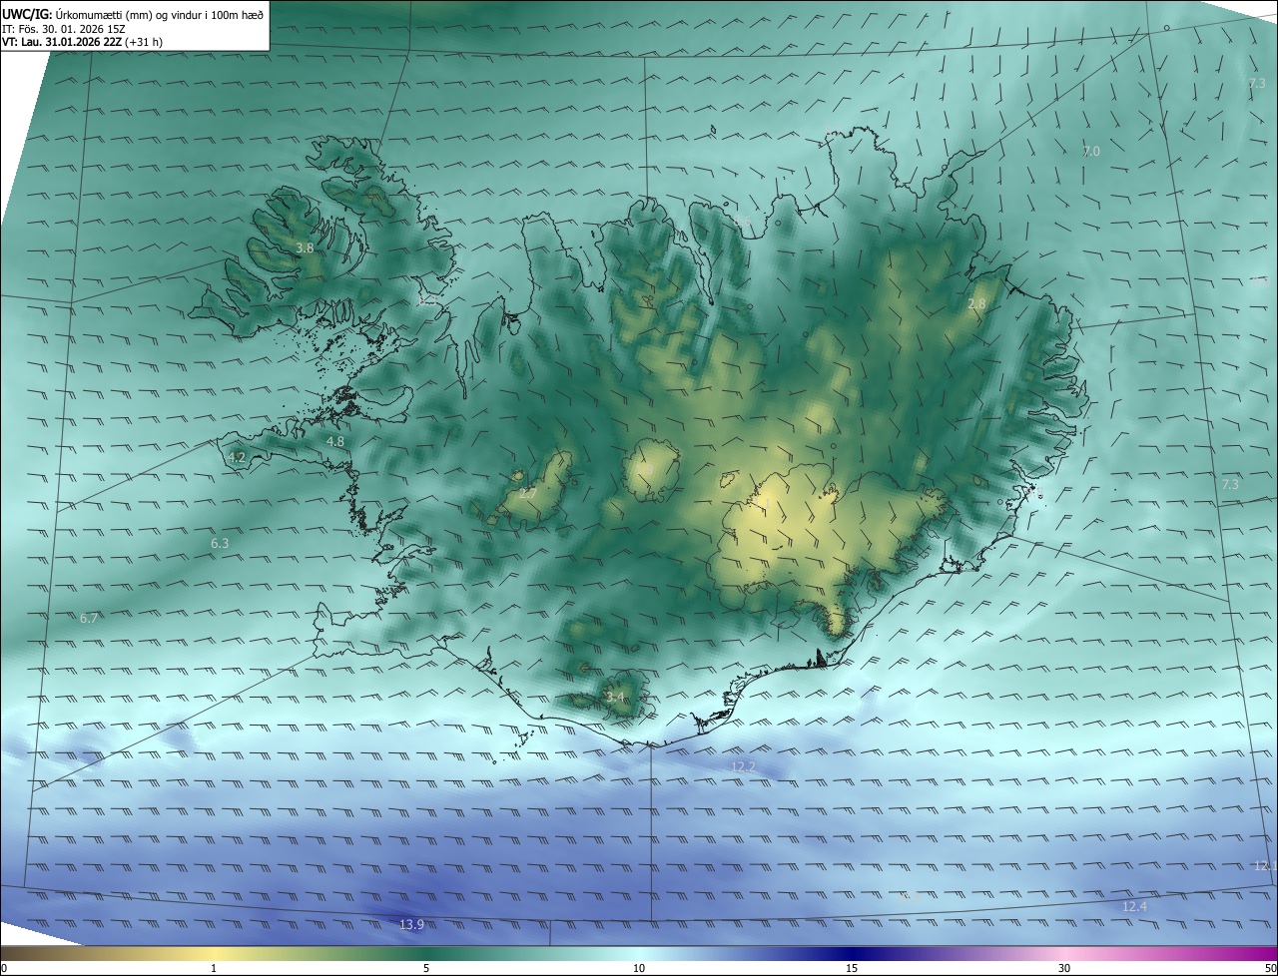
Task: Click the colorbar tick label 5
Action: coord(426,968)
